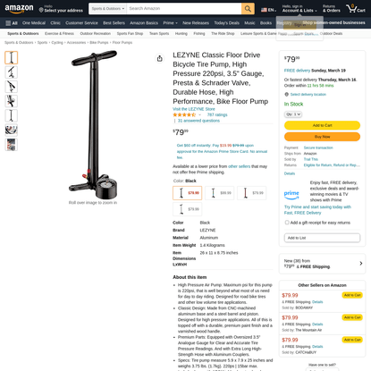Image resolution: width=371 pixels, height=371 pixels.
Task: Open the Sports & Outdoors search category dropdown
Action: pyautogui.click(x=108, y=9)
